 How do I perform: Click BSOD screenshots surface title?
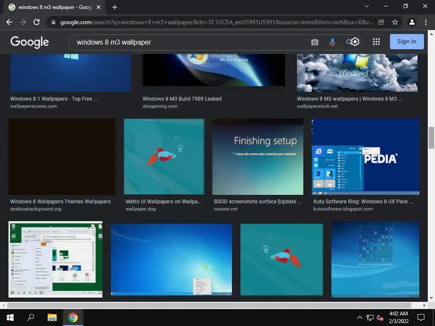coord(257,202)
